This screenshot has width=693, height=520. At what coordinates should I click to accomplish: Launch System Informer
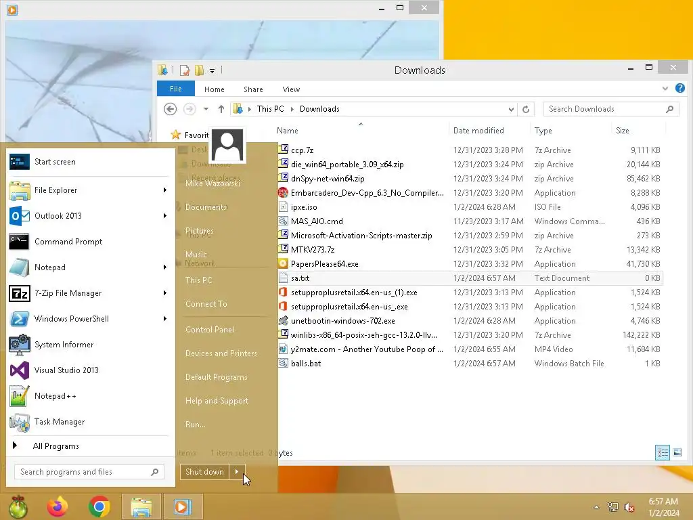[x=91, y=345]
